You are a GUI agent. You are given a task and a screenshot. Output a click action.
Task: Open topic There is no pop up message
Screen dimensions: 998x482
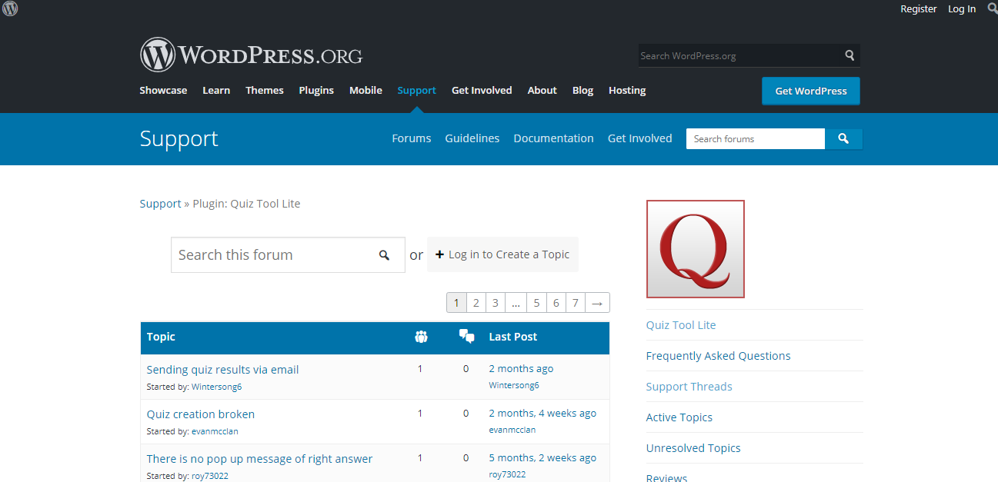click(x=259, y=459)
